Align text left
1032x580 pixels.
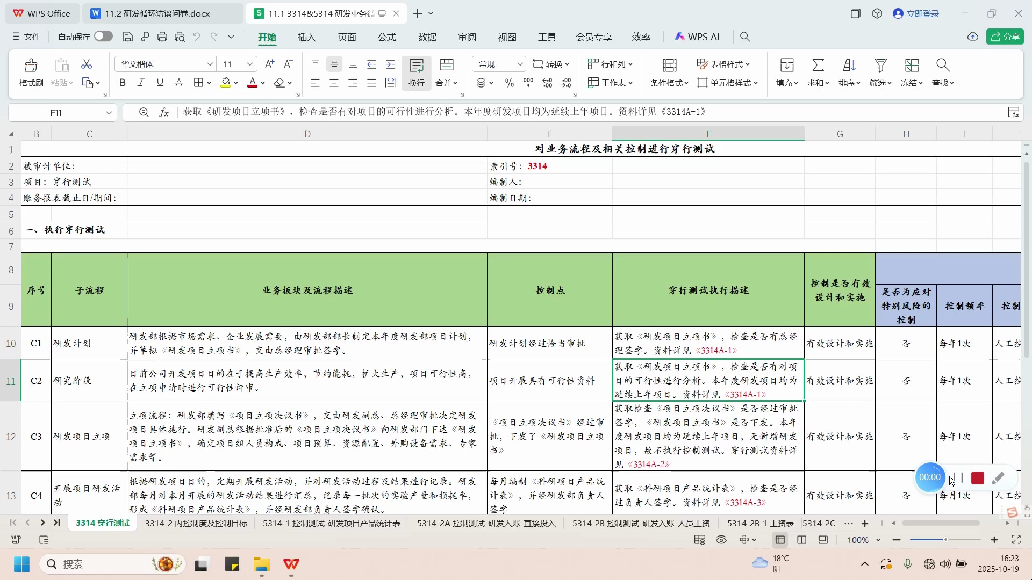point(315,83)
